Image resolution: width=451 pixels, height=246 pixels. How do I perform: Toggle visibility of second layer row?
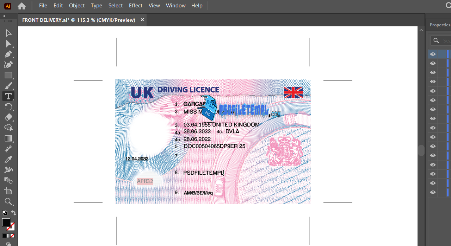pos(433,63)
